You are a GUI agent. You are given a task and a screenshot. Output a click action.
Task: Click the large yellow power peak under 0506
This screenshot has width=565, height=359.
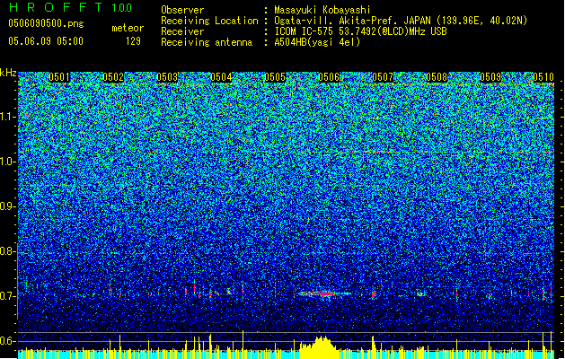point(319,347)
